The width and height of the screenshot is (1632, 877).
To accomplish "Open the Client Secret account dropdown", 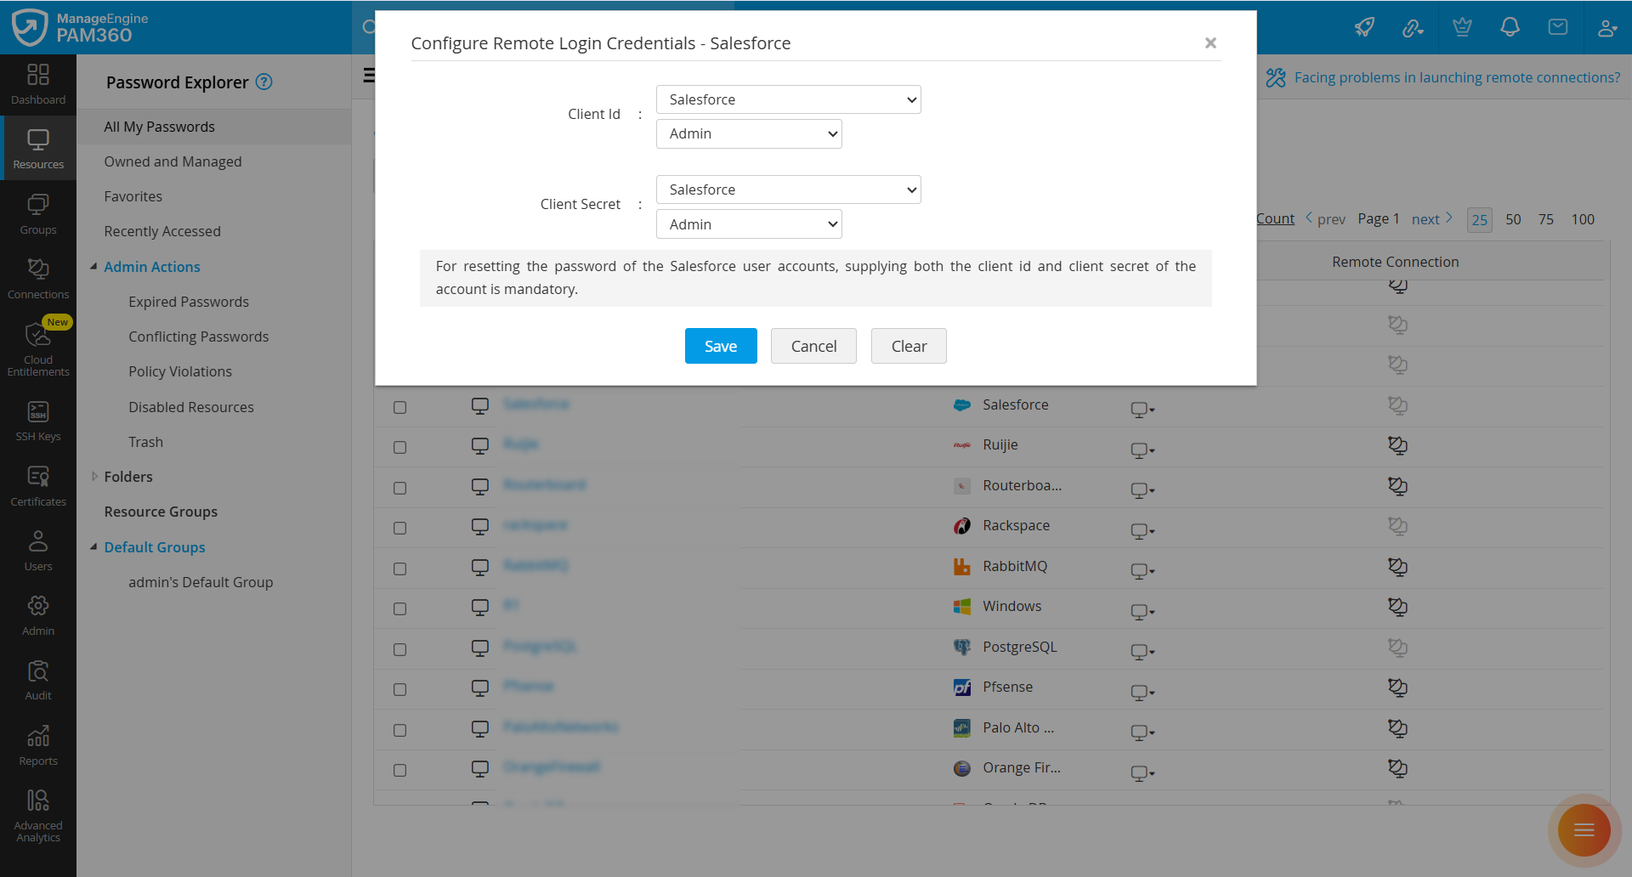I will [749, 224].
